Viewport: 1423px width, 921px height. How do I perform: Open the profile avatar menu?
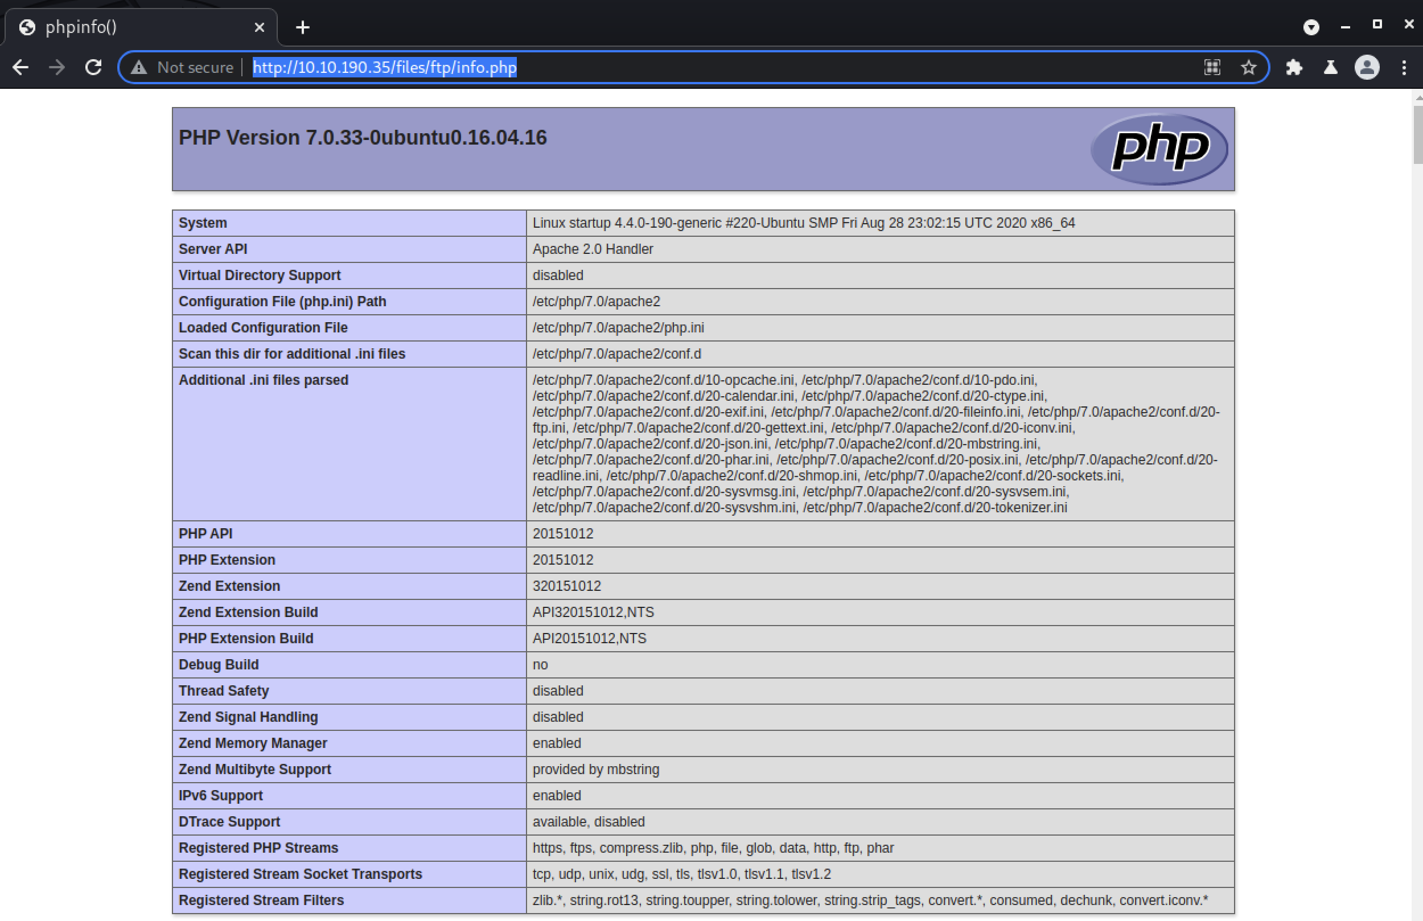[1367, 68]
